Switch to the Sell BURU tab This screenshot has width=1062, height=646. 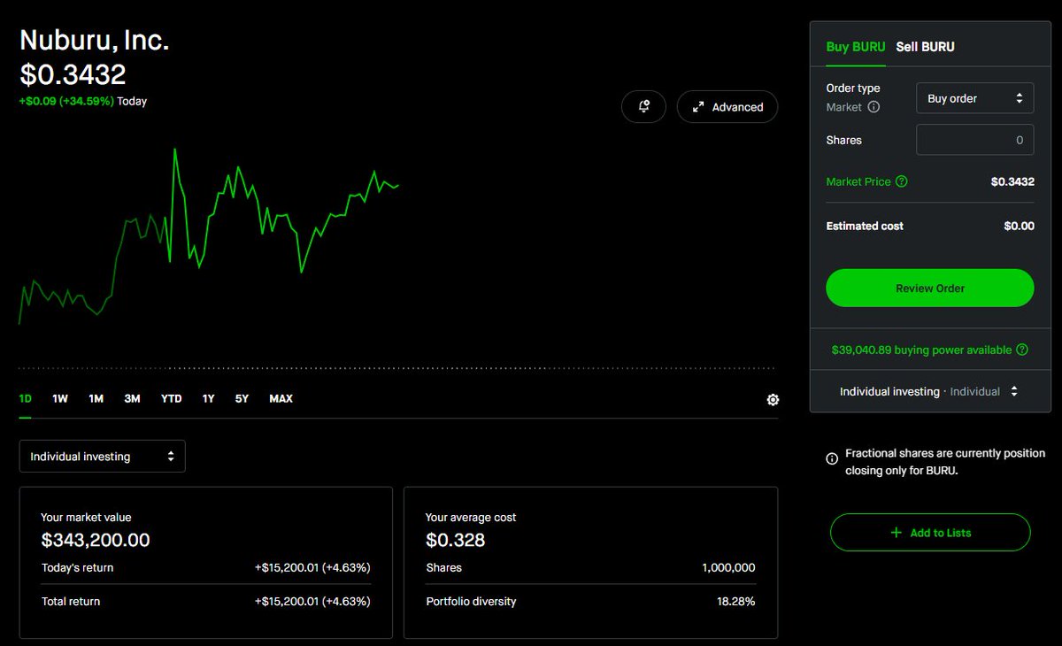[x=925, y=47]
